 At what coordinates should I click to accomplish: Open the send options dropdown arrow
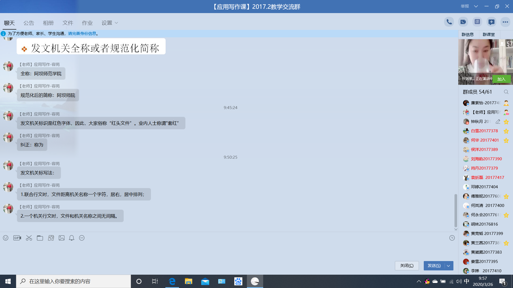click(449, 266)
